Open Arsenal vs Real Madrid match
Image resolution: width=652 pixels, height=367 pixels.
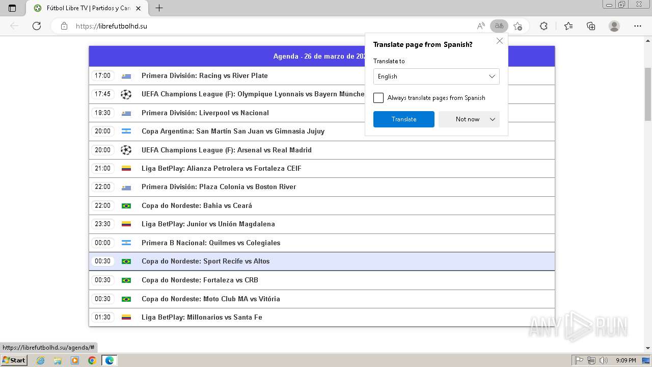click(227, 150)
